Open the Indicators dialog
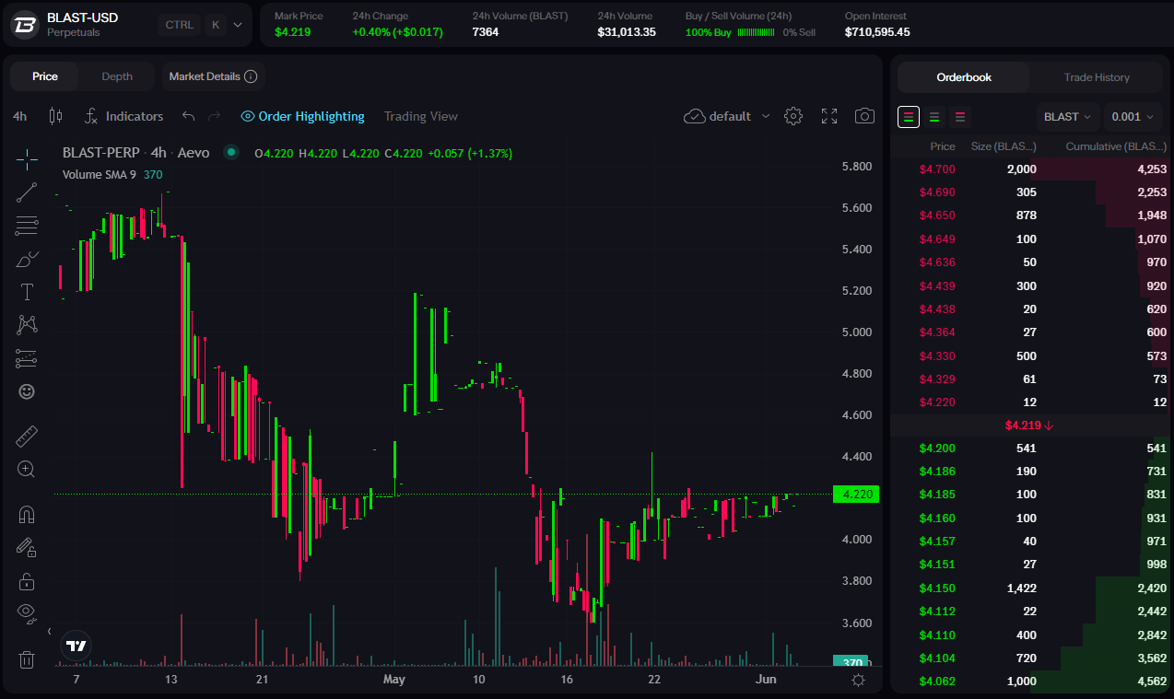1174x699 pixels. [x=123, y=116]
